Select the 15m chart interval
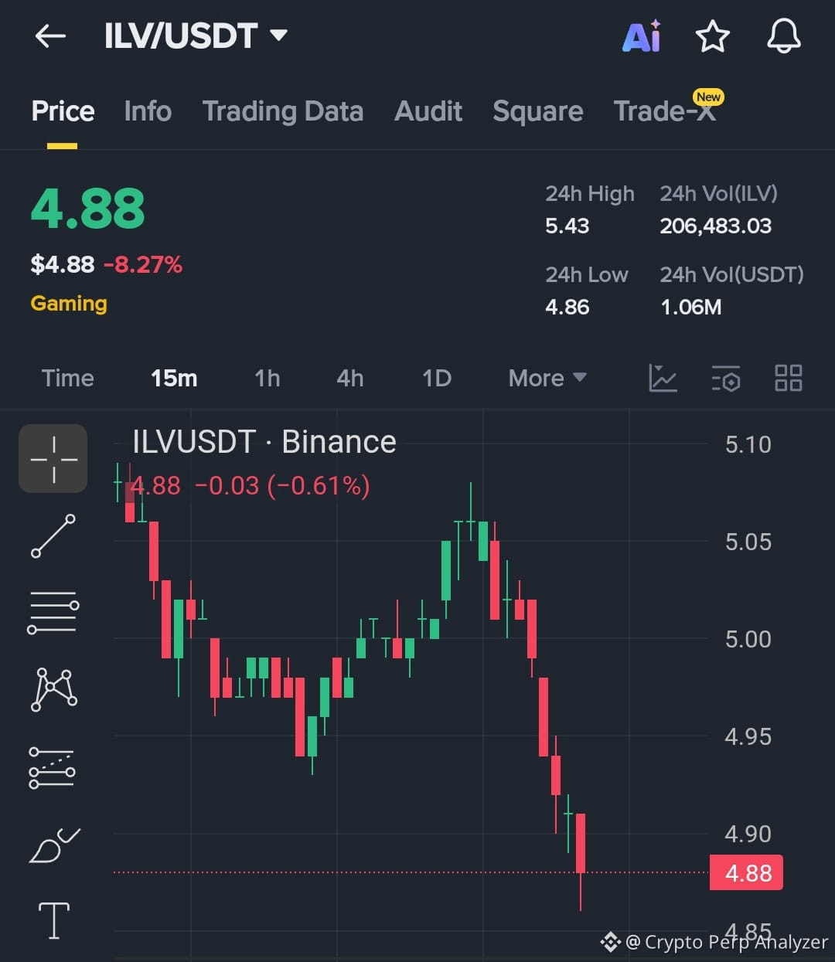This screenshot has height=962, width=835. click(174, 378)
